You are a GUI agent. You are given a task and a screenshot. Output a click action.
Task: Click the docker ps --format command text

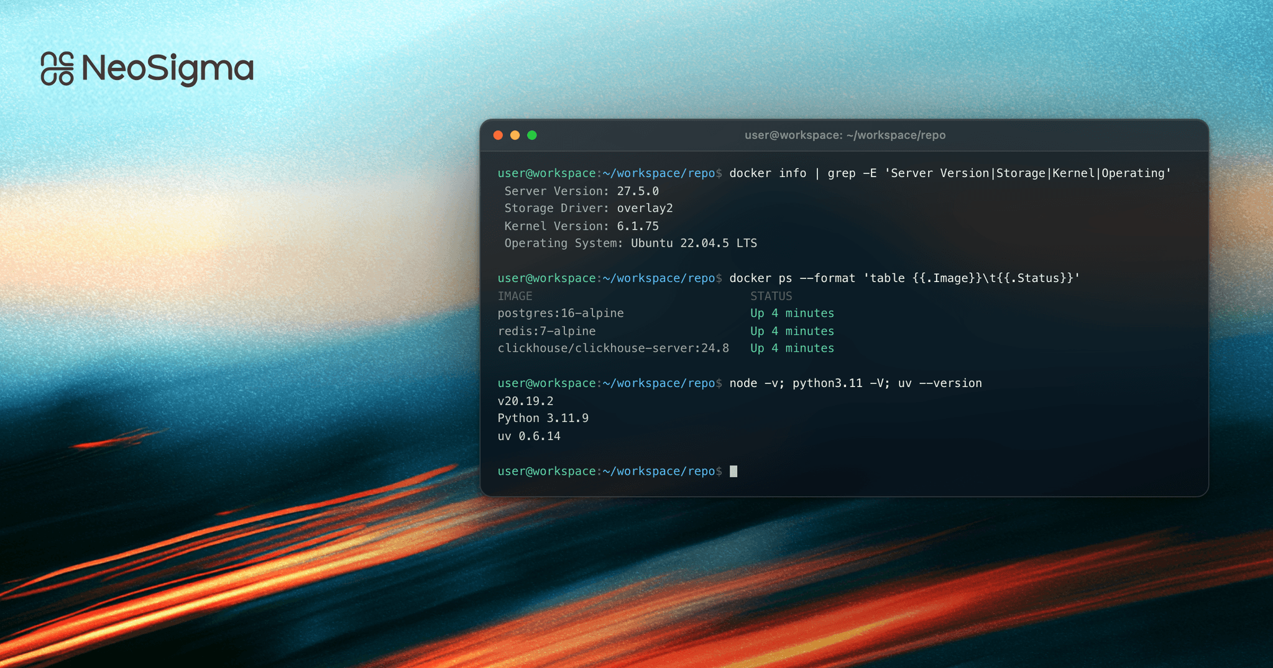click(x=904, y=278)
